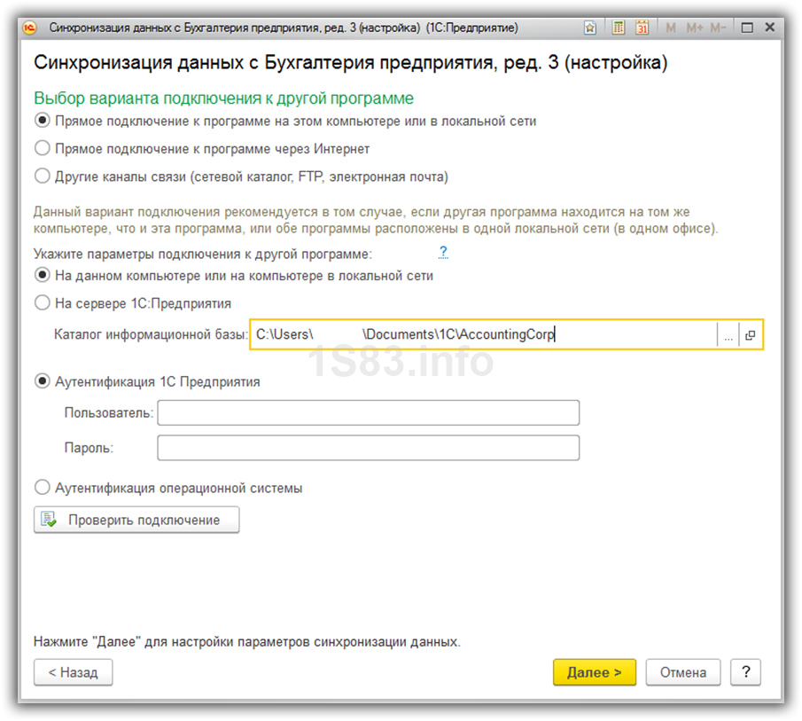Image resolution: width=802 pixels, height=721 pixels.
Task: Select 1C Enterprise authentication radio
Action: pos(42,381)
